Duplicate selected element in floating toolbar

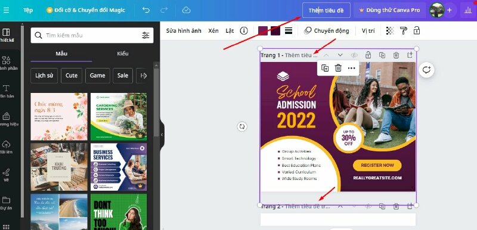click(325, 68)
